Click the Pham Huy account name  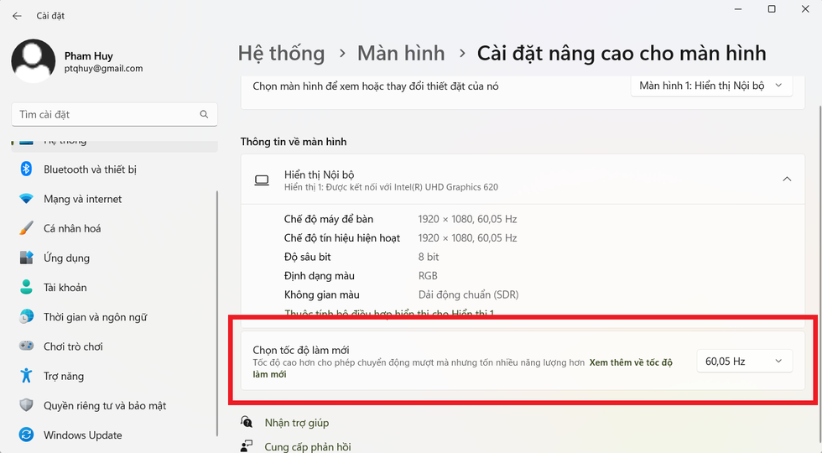pyautogui.click(x=89, y=56)
